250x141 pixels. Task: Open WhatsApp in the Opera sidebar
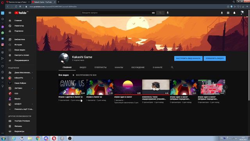[3, 33]
